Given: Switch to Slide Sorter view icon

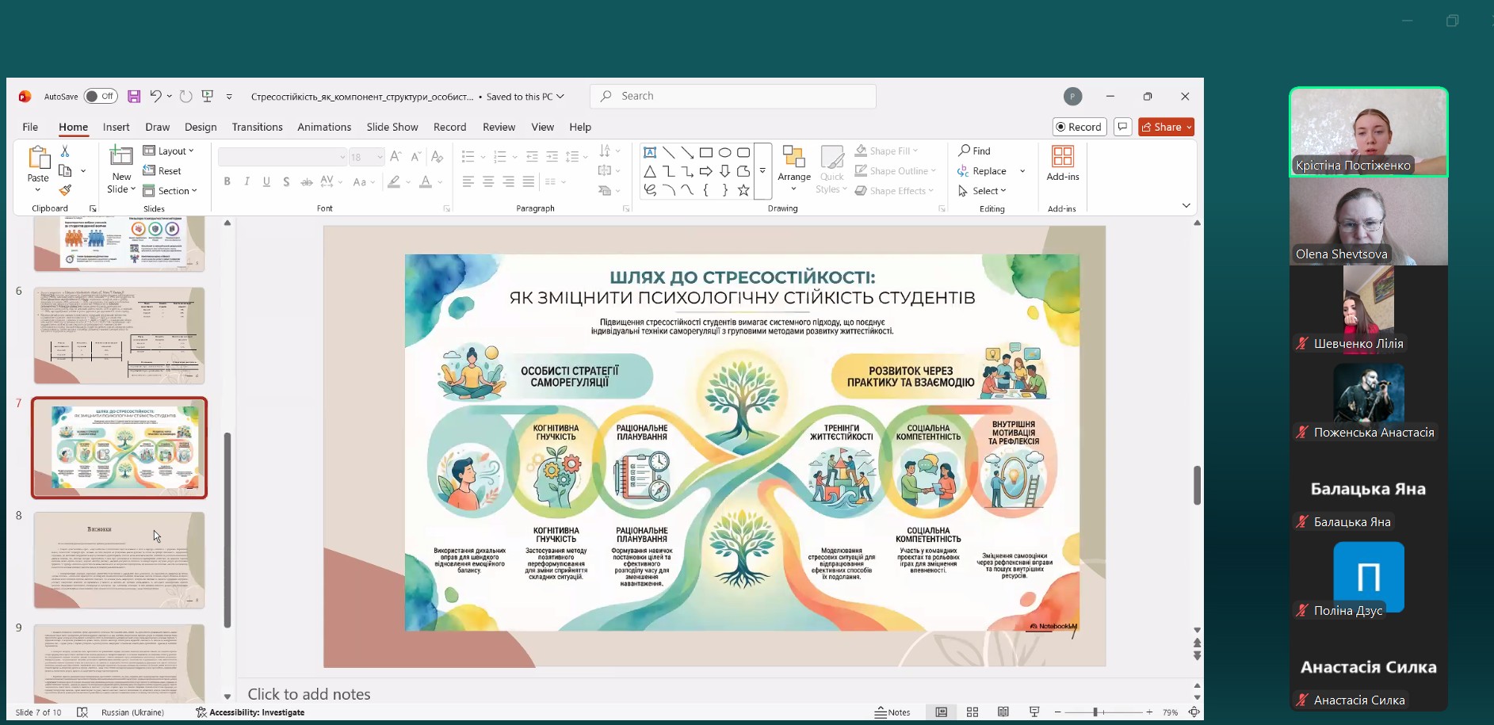Looking at the screenshot, I should coord(972,712).
